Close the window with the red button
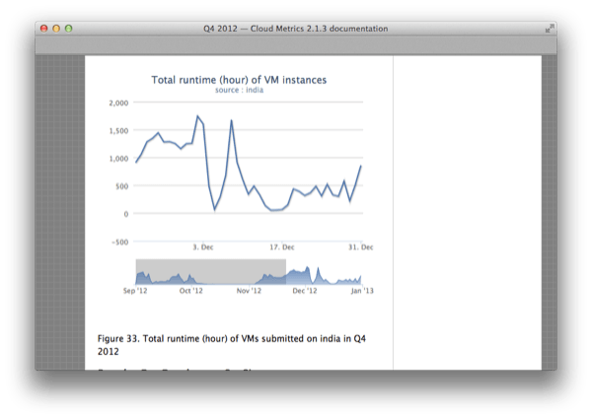Screen dimensions: 592x419 click(x=43, y=29)
